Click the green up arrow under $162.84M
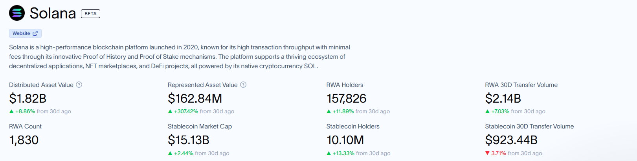Viewport: 637px width, 161px height. coord(170,112)
